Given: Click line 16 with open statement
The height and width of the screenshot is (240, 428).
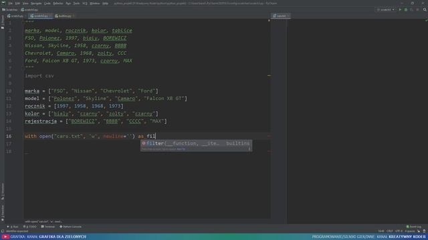Looking at the screenshot, I should 90,136.
